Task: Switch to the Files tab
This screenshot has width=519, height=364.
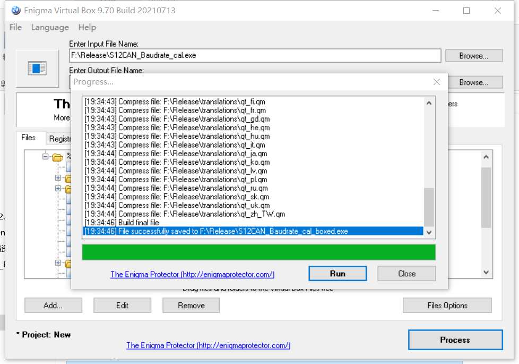Action: 29,138
